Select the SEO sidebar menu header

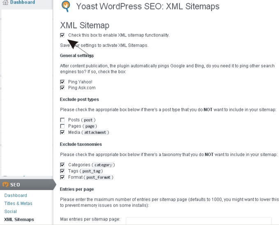(x=27, y=185)
